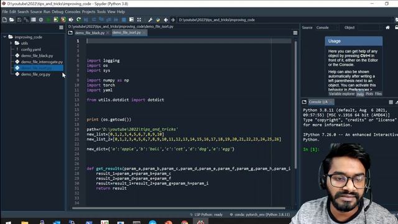Run selection or current line icon
Screen dimensions: 398x224
pos(71,20)
